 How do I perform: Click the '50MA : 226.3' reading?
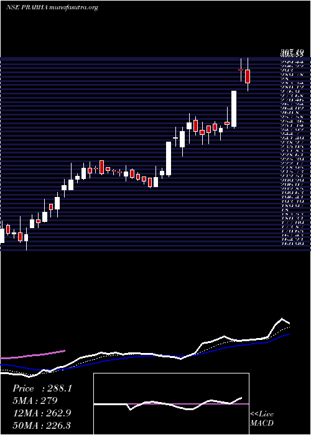tap(42, 425)
